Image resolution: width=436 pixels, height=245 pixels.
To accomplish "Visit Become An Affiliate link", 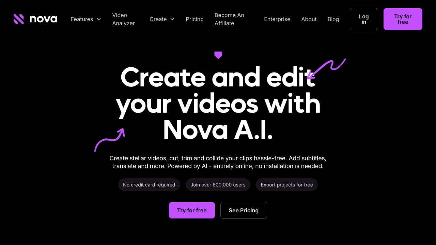I will point(230,19).
